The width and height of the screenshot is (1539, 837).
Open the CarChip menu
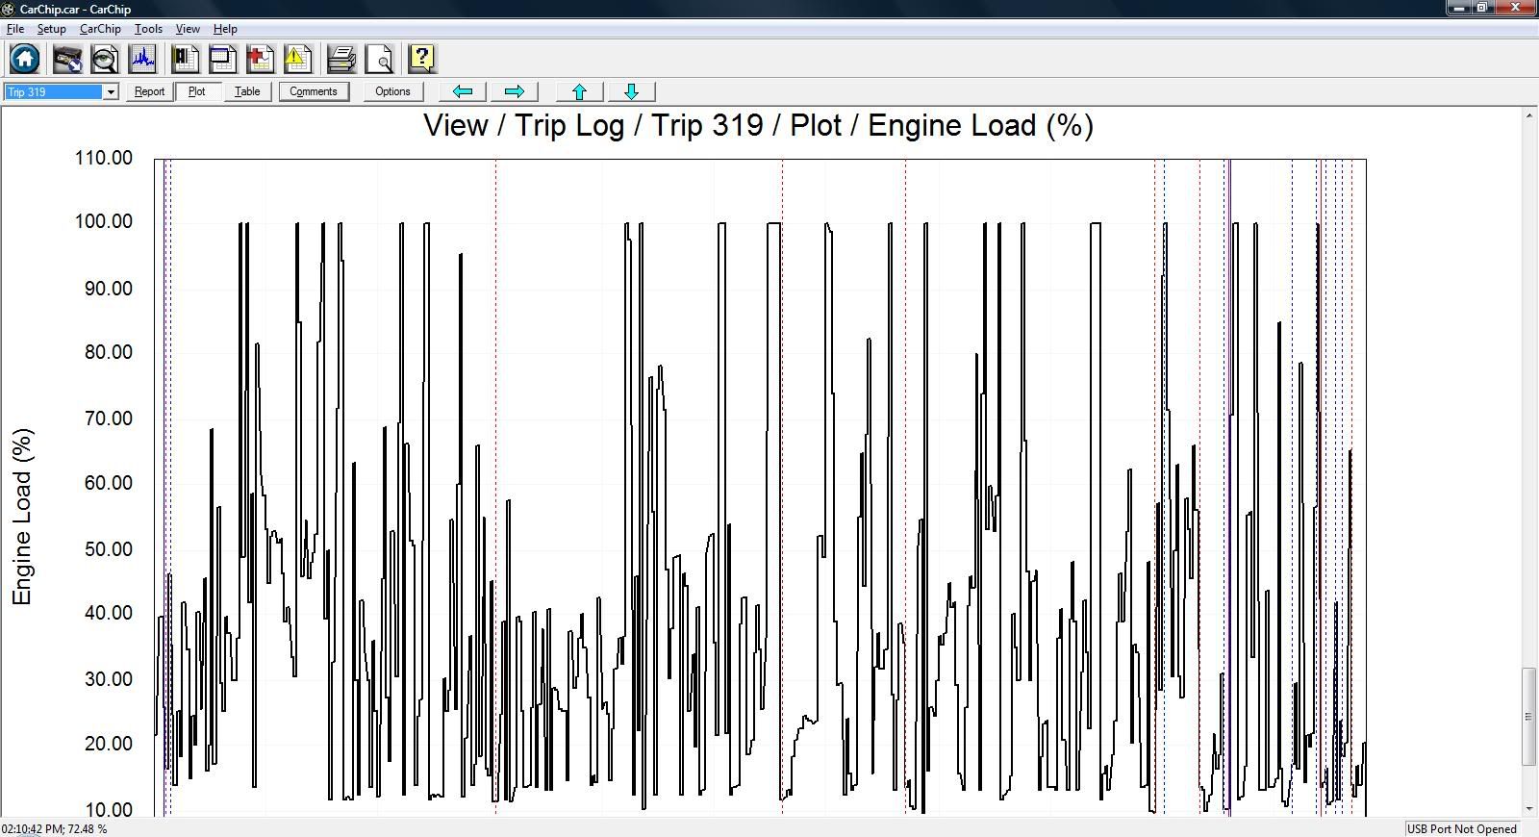tap(100, 29)
